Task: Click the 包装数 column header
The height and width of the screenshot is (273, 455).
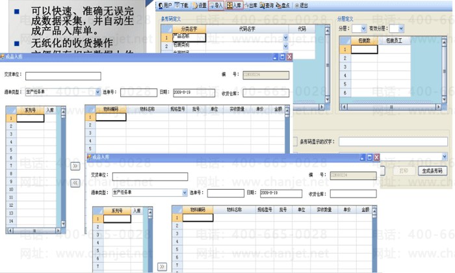Action: click(x=364, y=40)
